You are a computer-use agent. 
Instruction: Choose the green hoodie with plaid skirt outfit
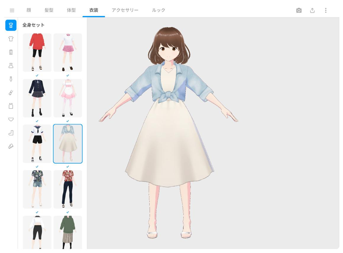tap(68, 232)
